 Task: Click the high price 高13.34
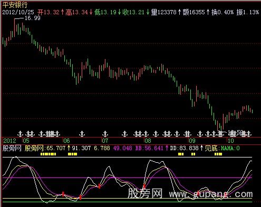pyautogui.click(x=77, y=12)
